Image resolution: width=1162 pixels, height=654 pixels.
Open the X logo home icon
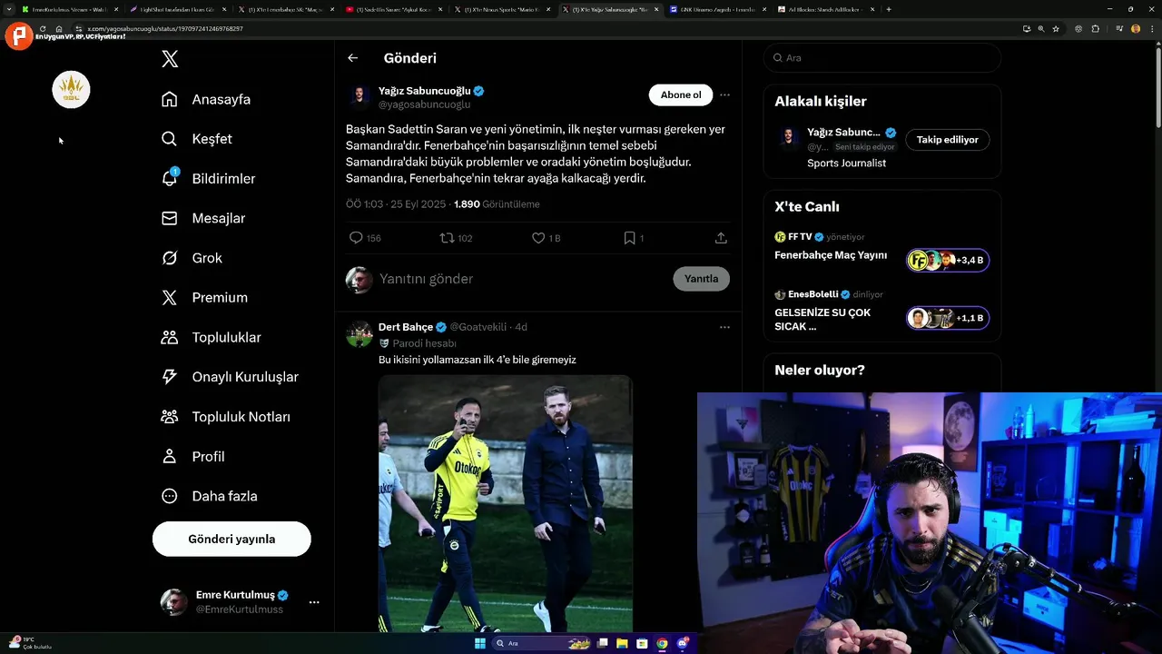coord(170,59)
